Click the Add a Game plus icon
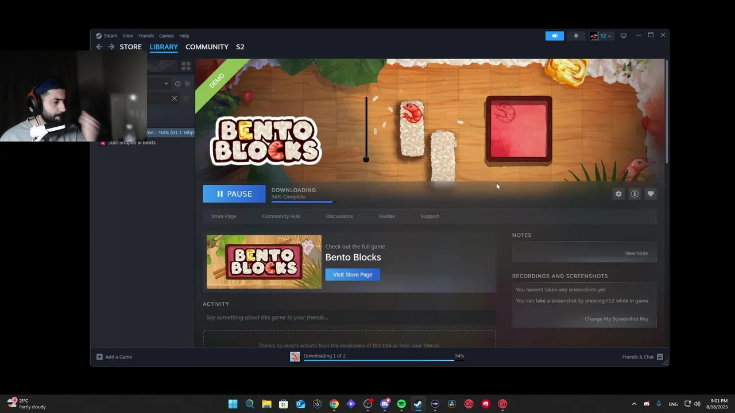This screenshot has height=413, width=735. 99,357
